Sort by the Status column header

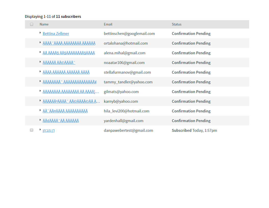click(x=177, y=24)
